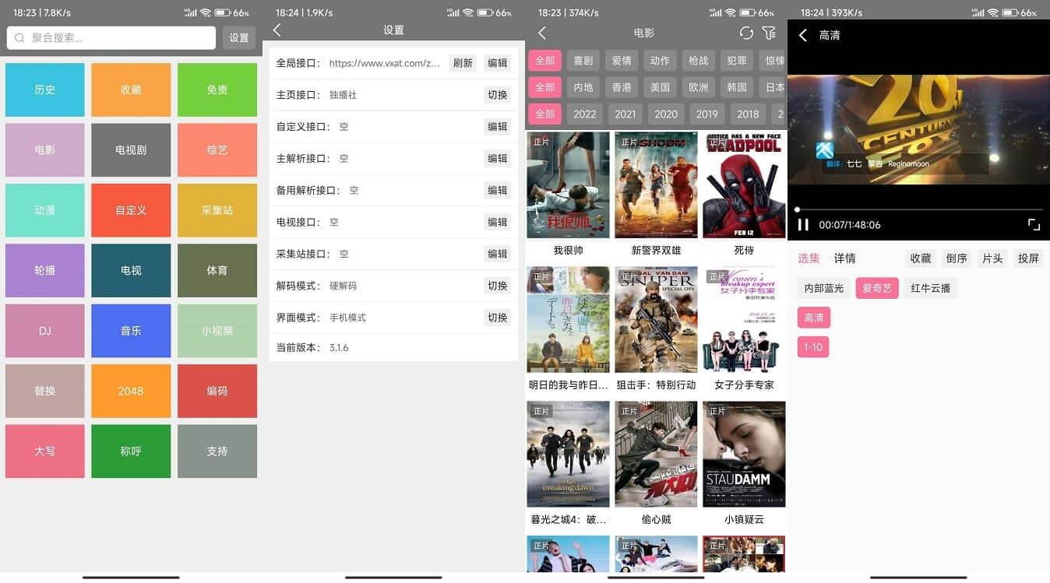The width and height of the screenshot is (1050, 583).
Task: Go back from the 电影 screen
Action: tap(542, 33)
